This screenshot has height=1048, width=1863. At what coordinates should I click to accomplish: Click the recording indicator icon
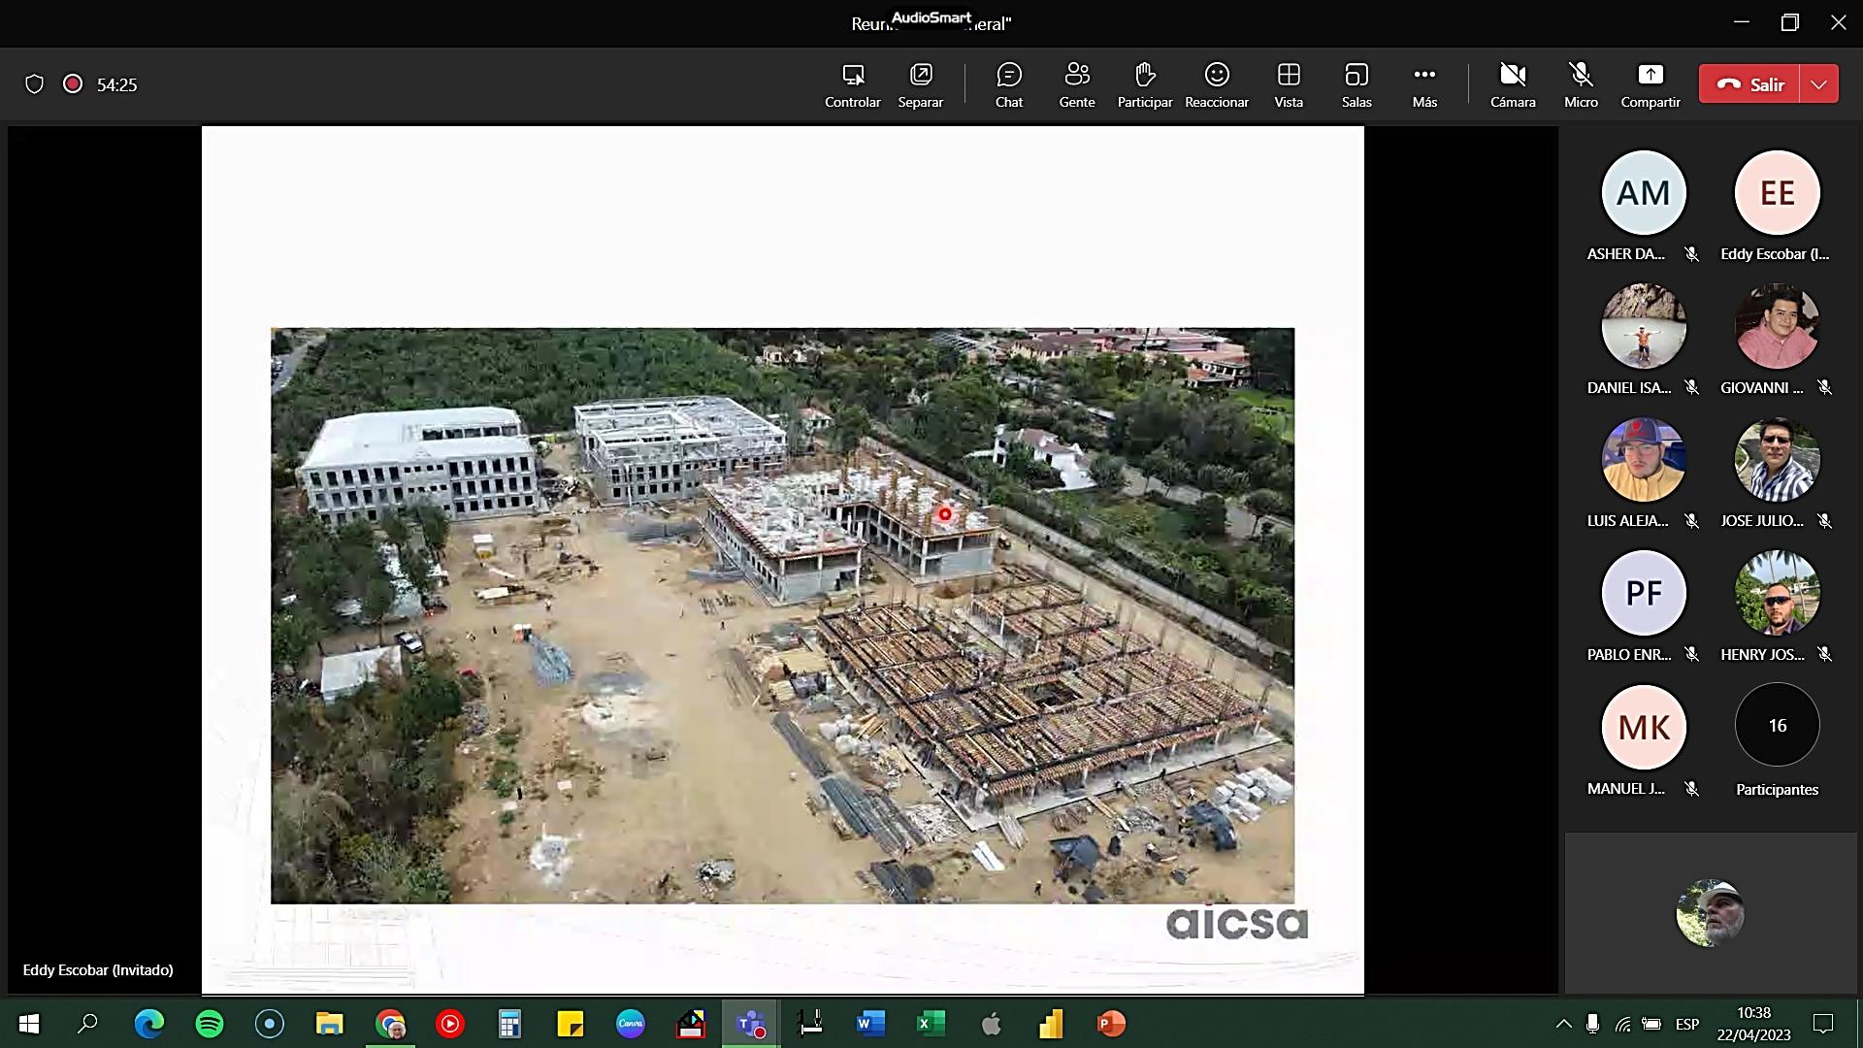tap(72, 84)
